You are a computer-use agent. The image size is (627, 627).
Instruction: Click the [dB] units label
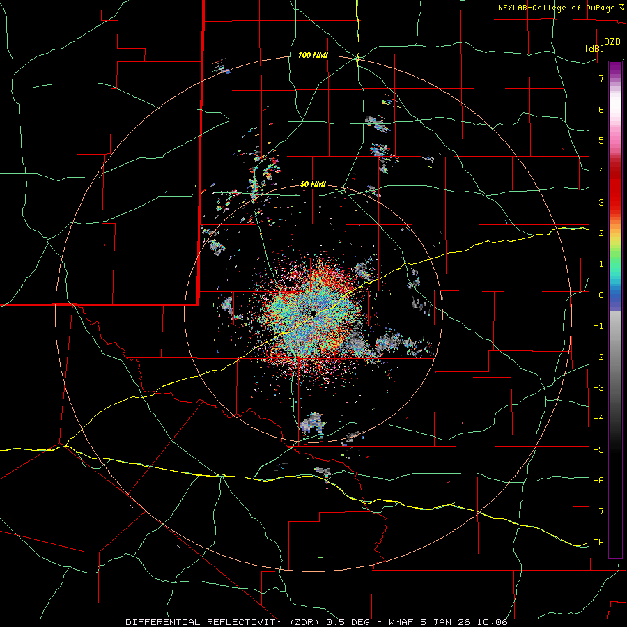point(595,48)
